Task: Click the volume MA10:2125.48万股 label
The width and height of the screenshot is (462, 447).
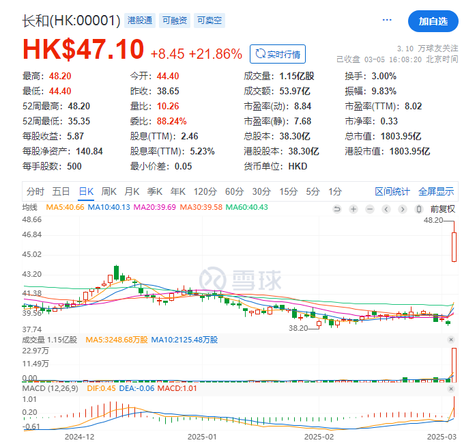Action: (x=184, y=340)
